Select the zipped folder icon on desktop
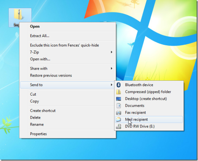Image resolution: width=198 pixels, height=161 pixels. point(19,14)
